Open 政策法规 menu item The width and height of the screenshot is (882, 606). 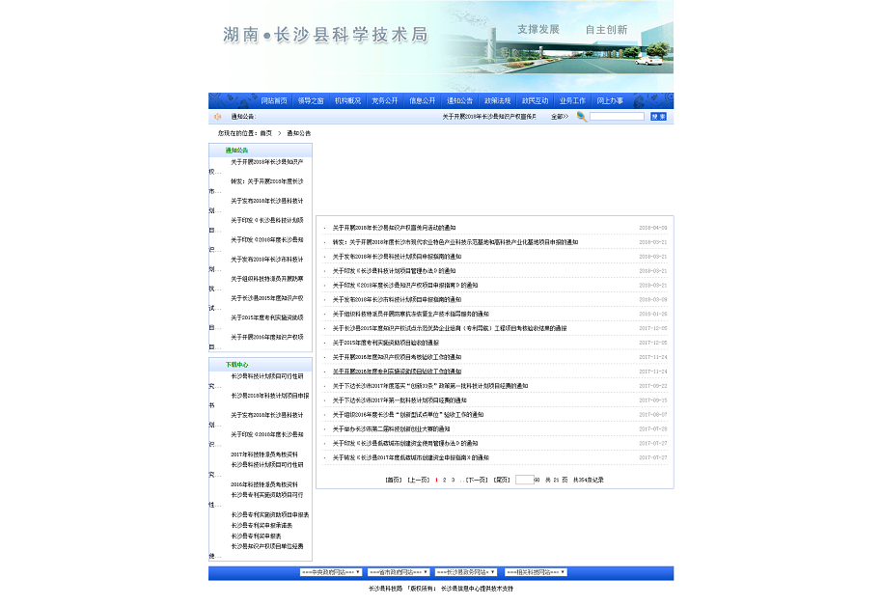pos(497,100)
